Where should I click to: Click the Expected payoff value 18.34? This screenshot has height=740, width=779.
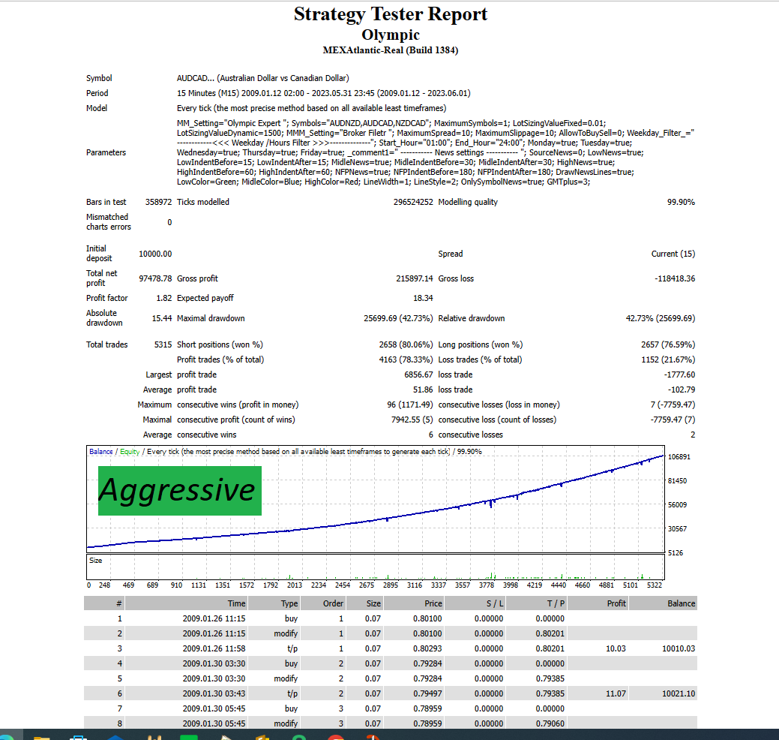(x=423, y=298)
